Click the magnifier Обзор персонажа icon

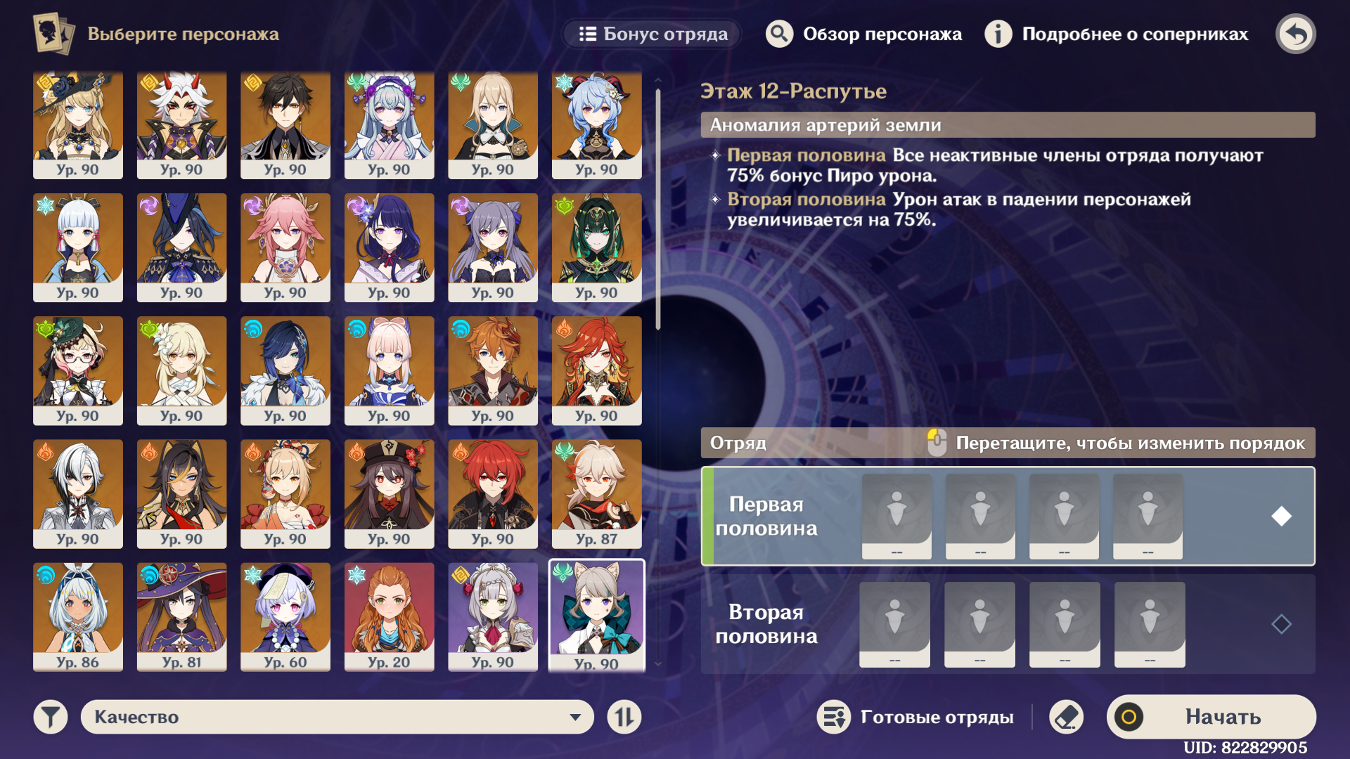pyautogui.click(x=779, y=34)
